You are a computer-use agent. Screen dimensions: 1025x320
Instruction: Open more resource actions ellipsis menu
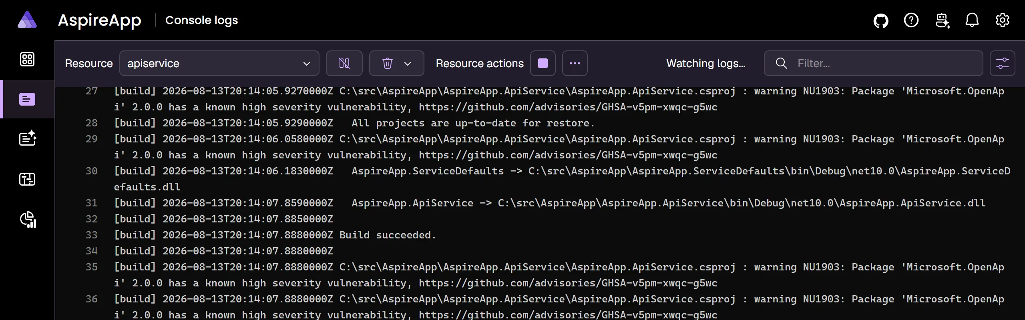[575, 63]
